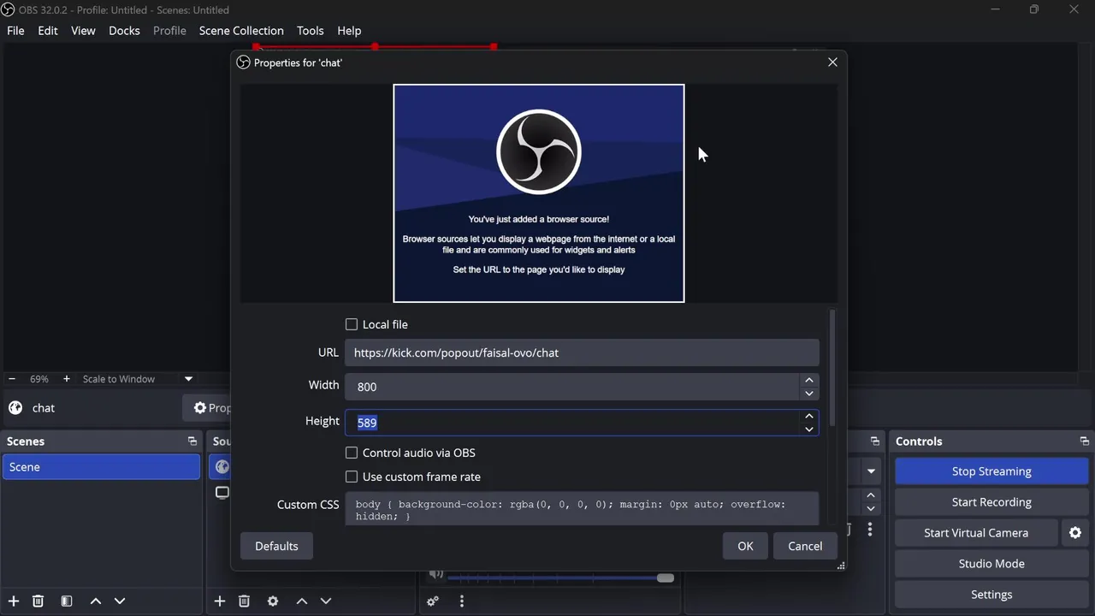Screen dimensions: 1095x616
Task: Open the audio mixer three-dot menu
Action: [x=462, y=601]
